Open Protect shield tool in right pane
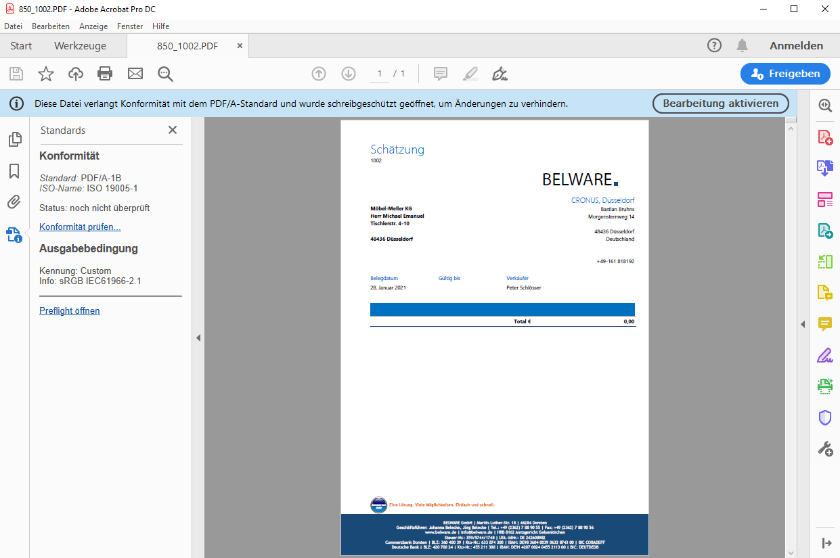840x558 pixels. [x=825, y=418]
